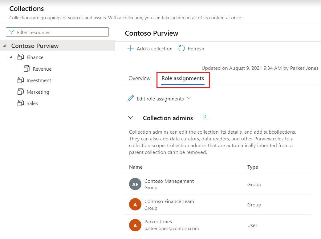Click the filter icon in the search box

pyautogui.click(x=12, y=32)
